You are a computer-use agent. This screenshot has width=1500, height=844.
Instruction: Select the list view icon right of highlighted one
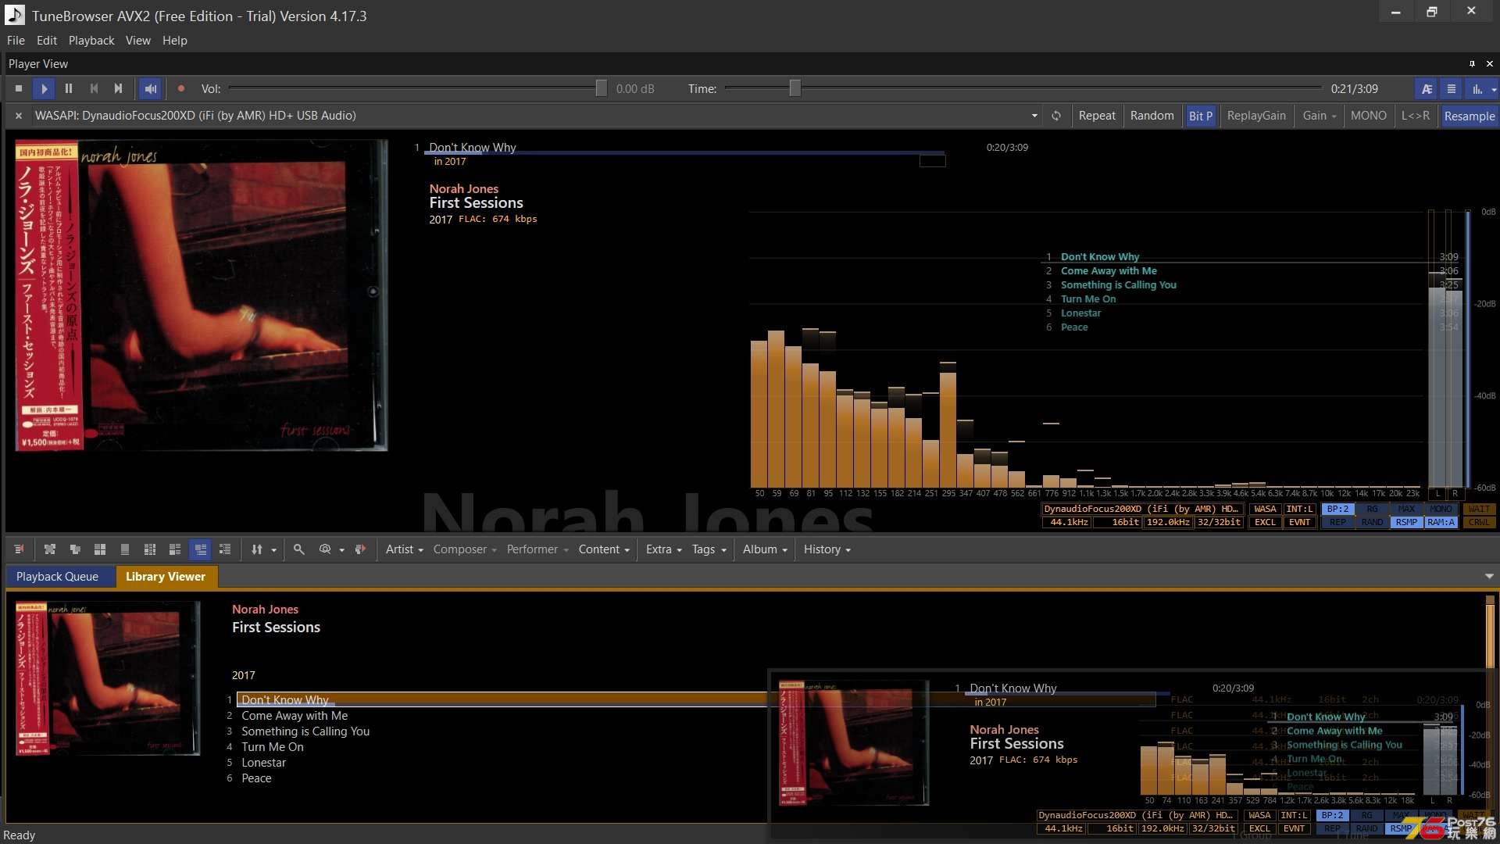pos(225,549)
